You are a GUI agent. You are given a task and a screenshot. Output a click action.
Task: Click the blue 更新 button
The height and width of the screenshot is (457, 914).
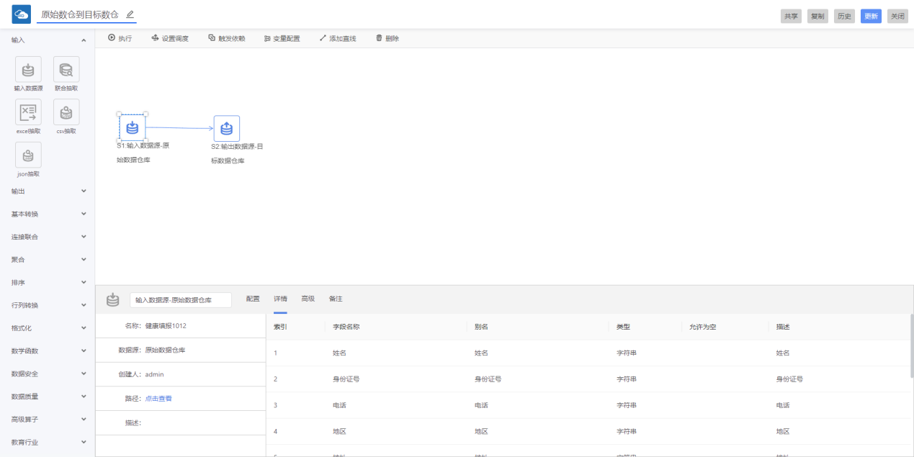(x=871, y=16)
